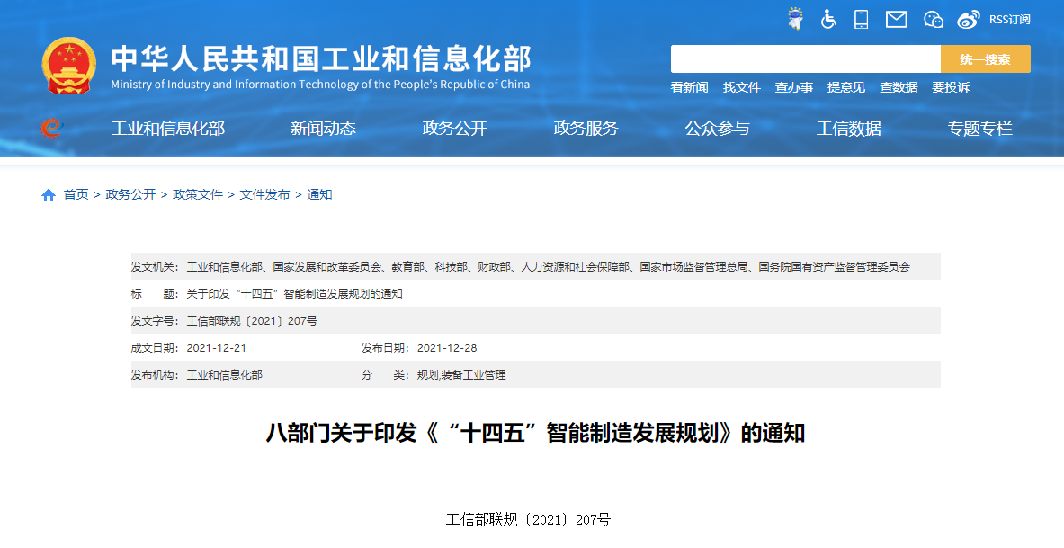Select 新闻动态 in the navigation bar
The height and width of the screenshot is (548, 1064).
(323, 128)
